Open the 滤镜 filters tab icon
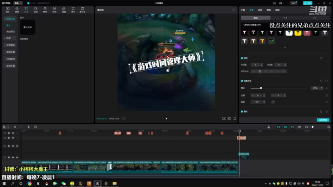This screenshot has height=187, width=333. (x=64, y=10)
